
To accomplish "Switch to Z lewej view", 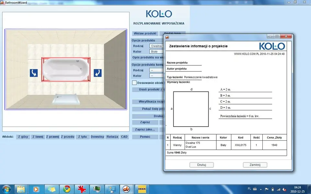I will coord(38,137).
